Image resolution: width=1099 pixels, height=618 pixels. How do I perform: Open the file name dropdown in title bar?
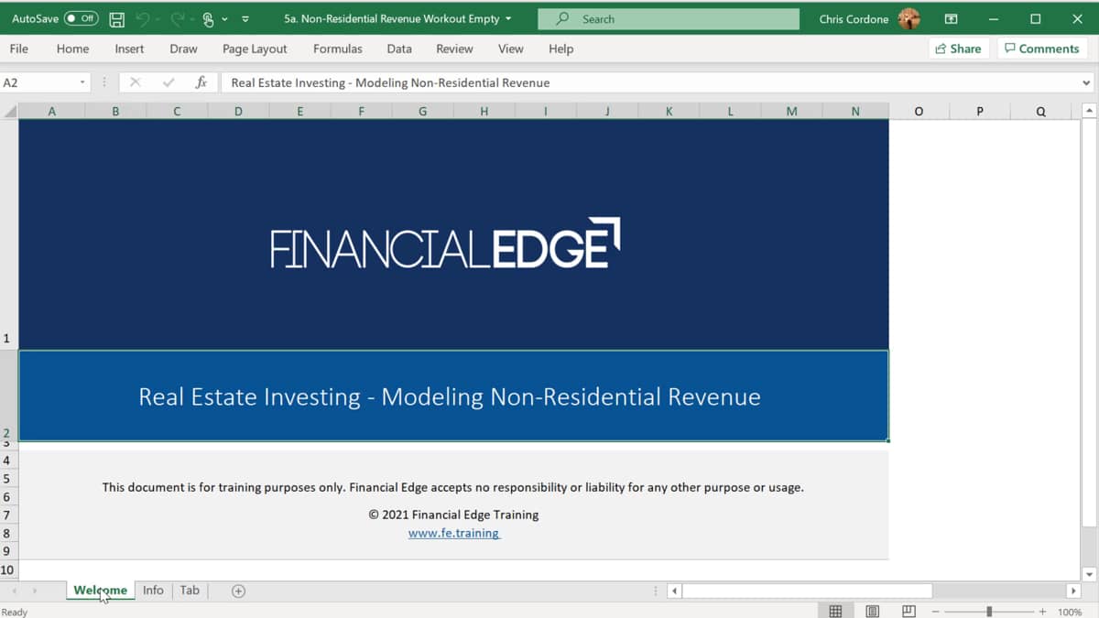pyautogui.click(x=508, y=18)
